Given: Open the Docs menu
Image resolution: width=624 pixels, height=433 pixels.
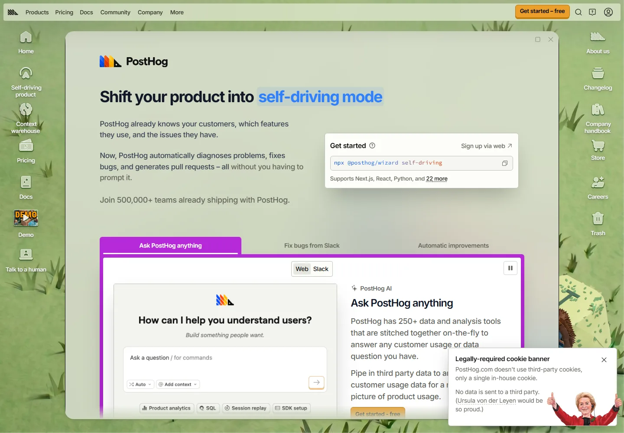Looking at the screenshot, I should (x=86, y=12).
